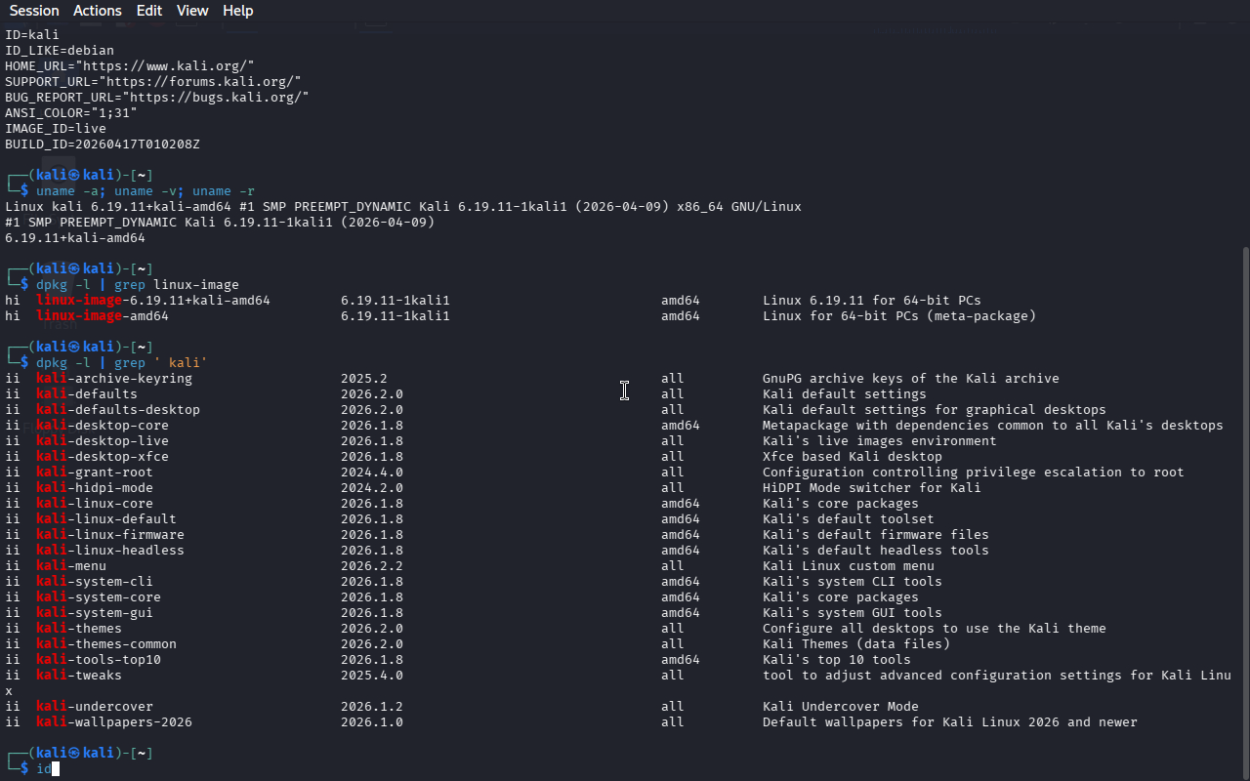1250x781 pixels.
Task: Click the terminal's vertical scrollbar thumb
Action: click(1244, 508)
